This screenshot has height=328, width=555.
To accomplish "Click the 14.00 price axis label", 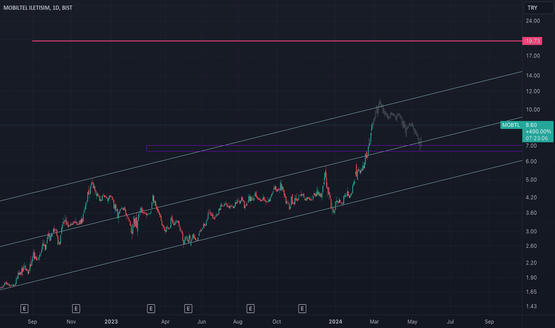I will tap(533, 76).
